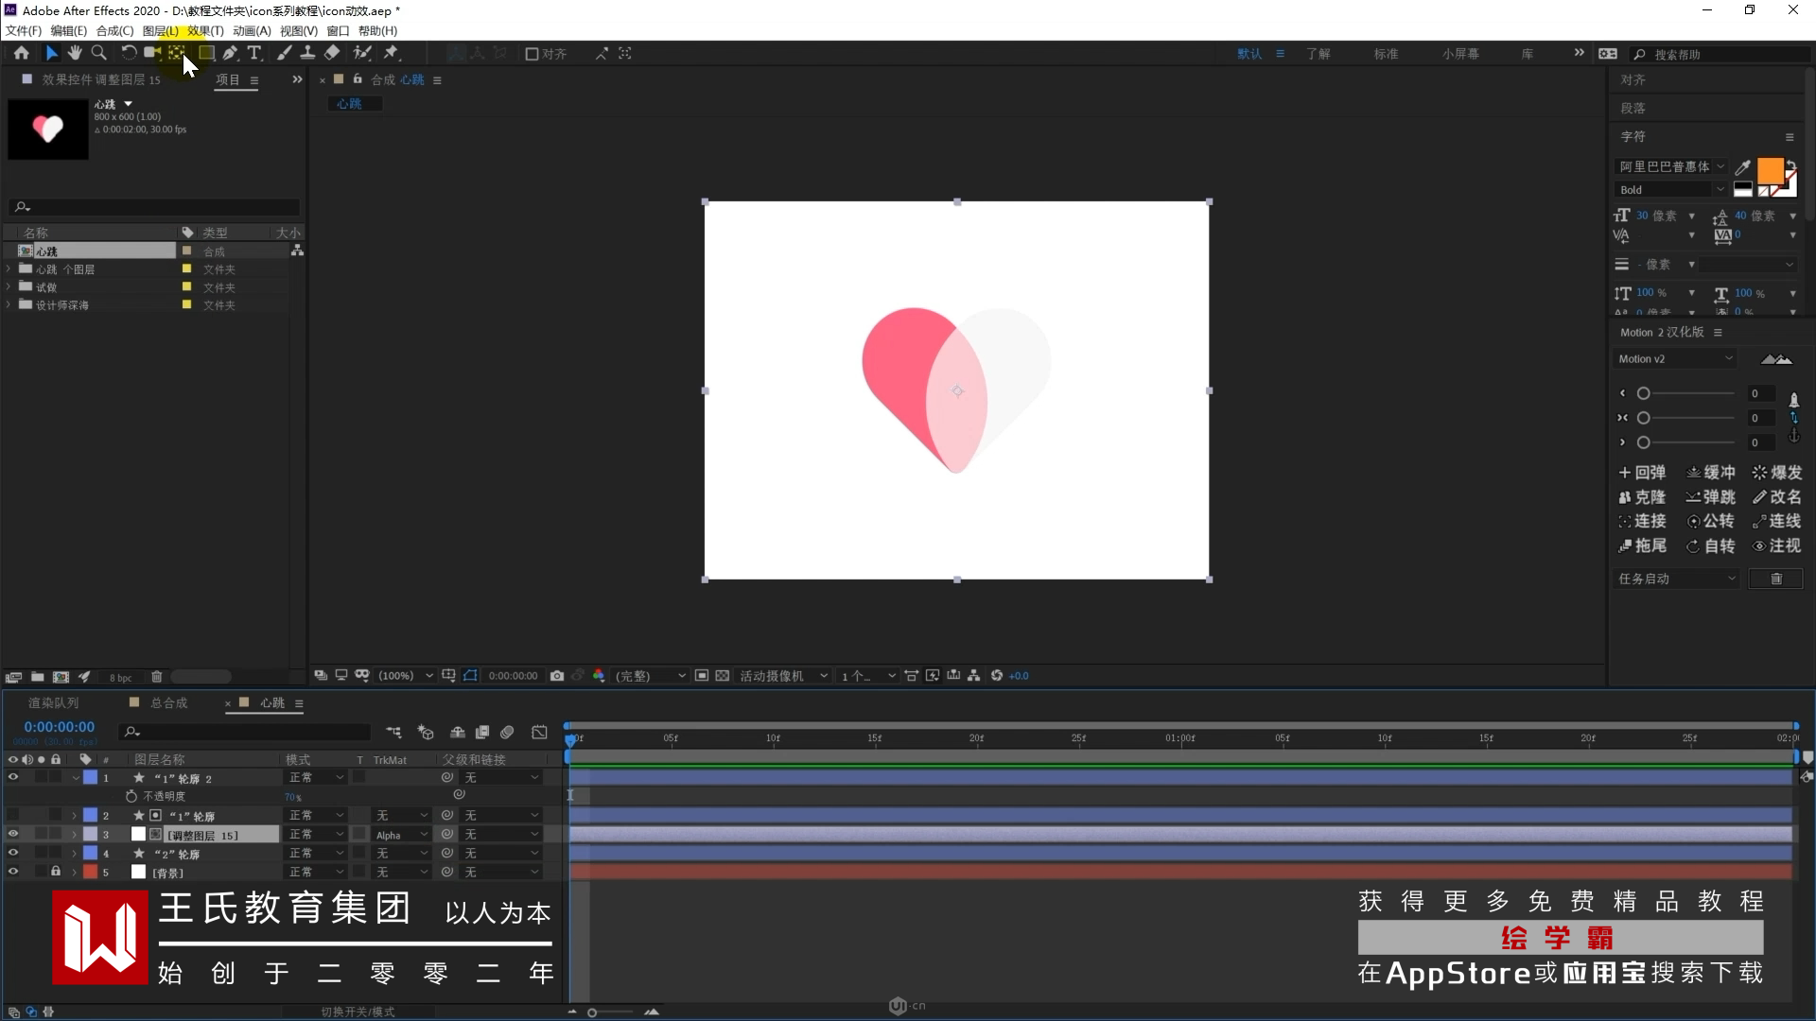This screenshot has height=1021, width=1816.
Task: Open the 效果(T) menu
Action: [205, 30]
